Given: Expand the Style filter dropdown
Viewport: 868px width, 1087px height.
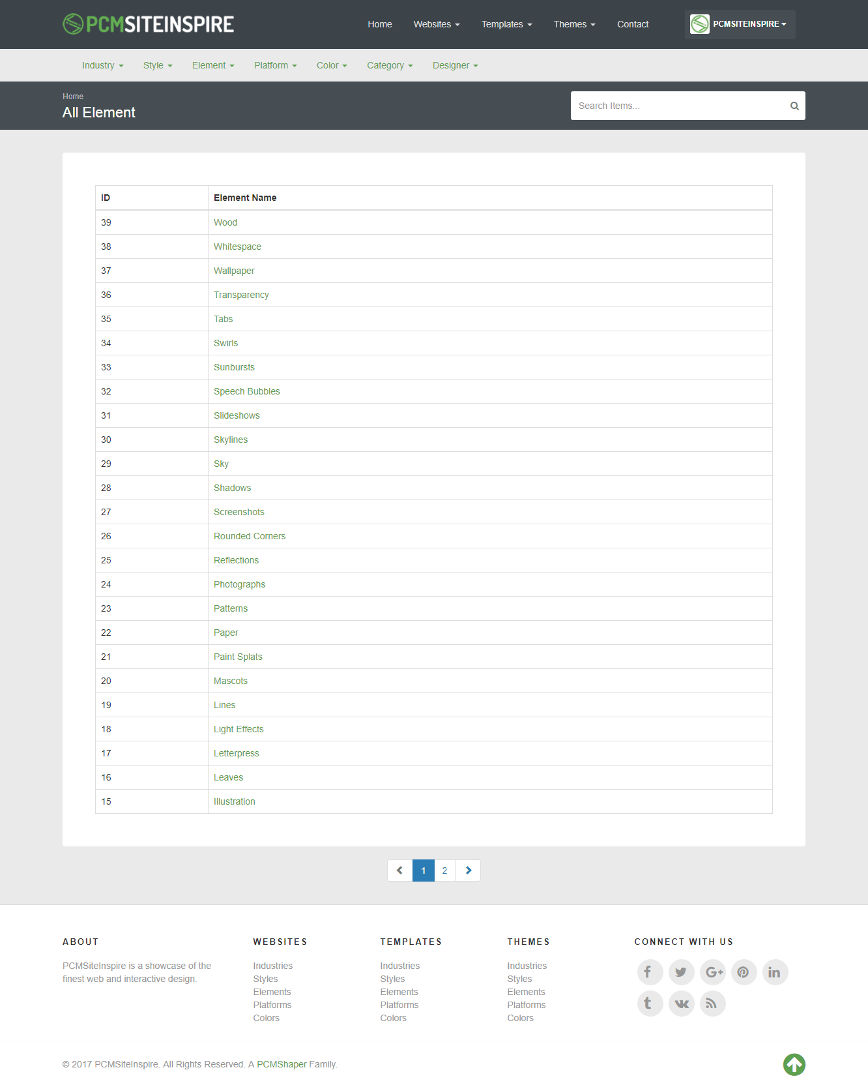Looking at the screenshot, I should (x=158, y=65).
